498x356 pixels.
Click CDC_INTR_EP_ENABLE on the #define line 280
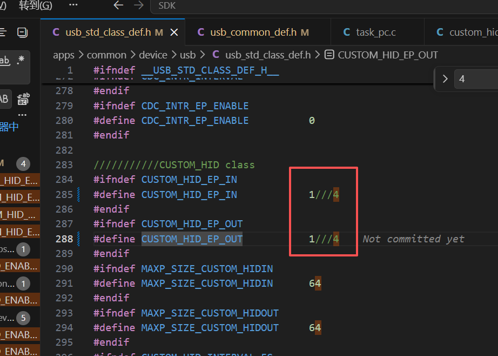click(194, 121)
